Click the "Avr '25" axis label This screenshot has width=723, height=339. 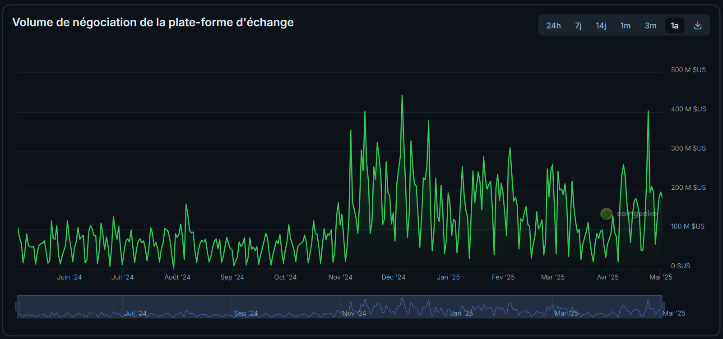[607, 277]
